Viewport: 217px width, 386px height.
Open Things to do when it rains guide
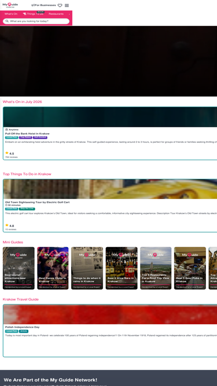pos(87,269)
